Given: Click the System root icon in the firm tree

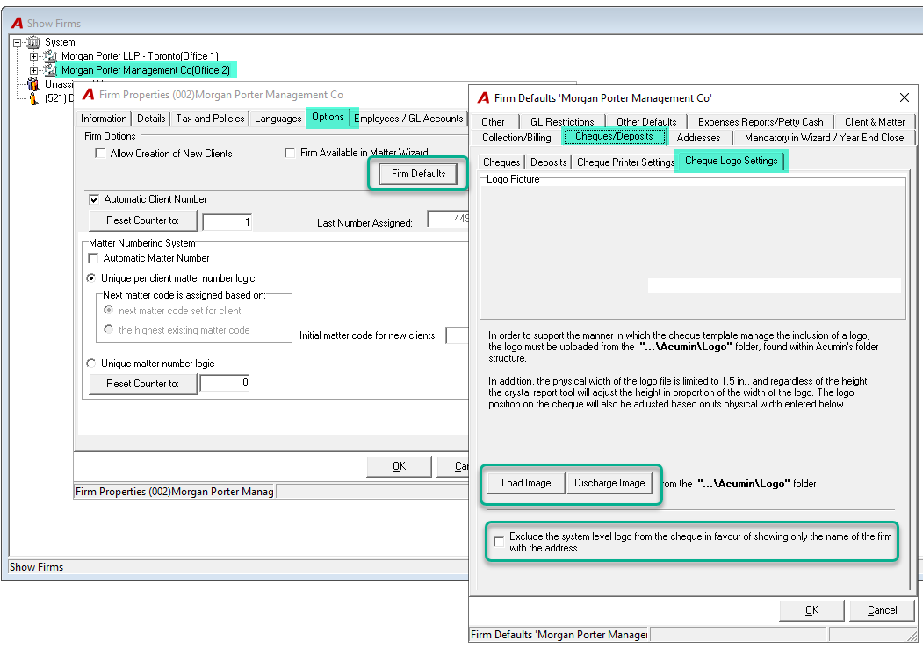Looking at the screenshot, I should (x=33, y=42).
